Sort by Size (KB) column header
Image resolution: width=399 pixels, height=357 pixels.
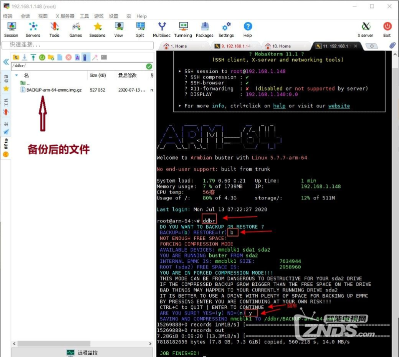[98, 75]
